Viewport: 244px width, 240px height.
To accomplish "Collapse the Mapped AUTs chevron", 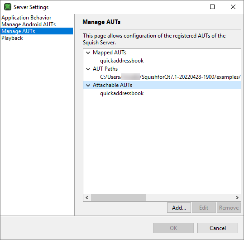I will point(88,53).
